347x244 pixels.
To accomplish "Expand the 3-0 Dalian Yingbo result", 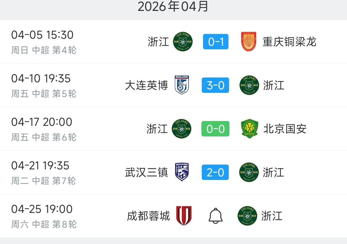I will point(215,85).
